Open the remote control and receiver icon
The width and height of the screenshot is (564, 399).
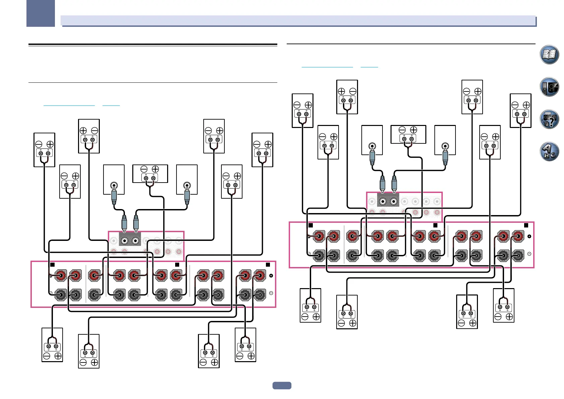(x=549, y=87)
